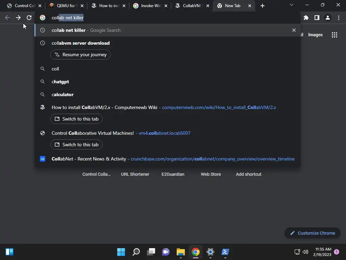This screenshot has height=260, width=346.
Task: Open the URL Shortener shortcut
Action: [x=135, y=174]
